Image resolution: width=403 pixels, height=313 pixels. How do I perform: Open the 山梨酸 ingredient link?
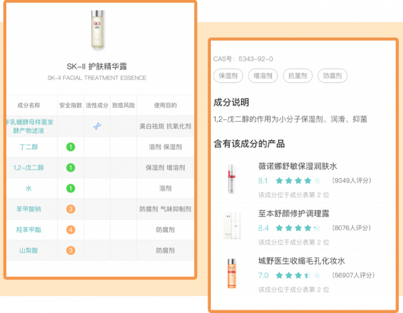coord(28,250)
